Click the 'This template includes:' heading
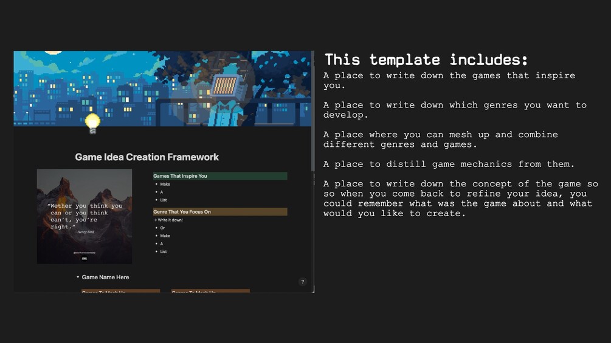Viewport: 611px width, 343px height. tap(426, 59)
